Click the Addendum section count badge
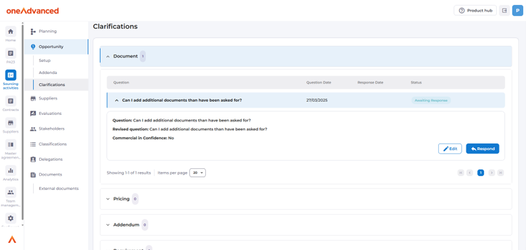 point(144,225)
